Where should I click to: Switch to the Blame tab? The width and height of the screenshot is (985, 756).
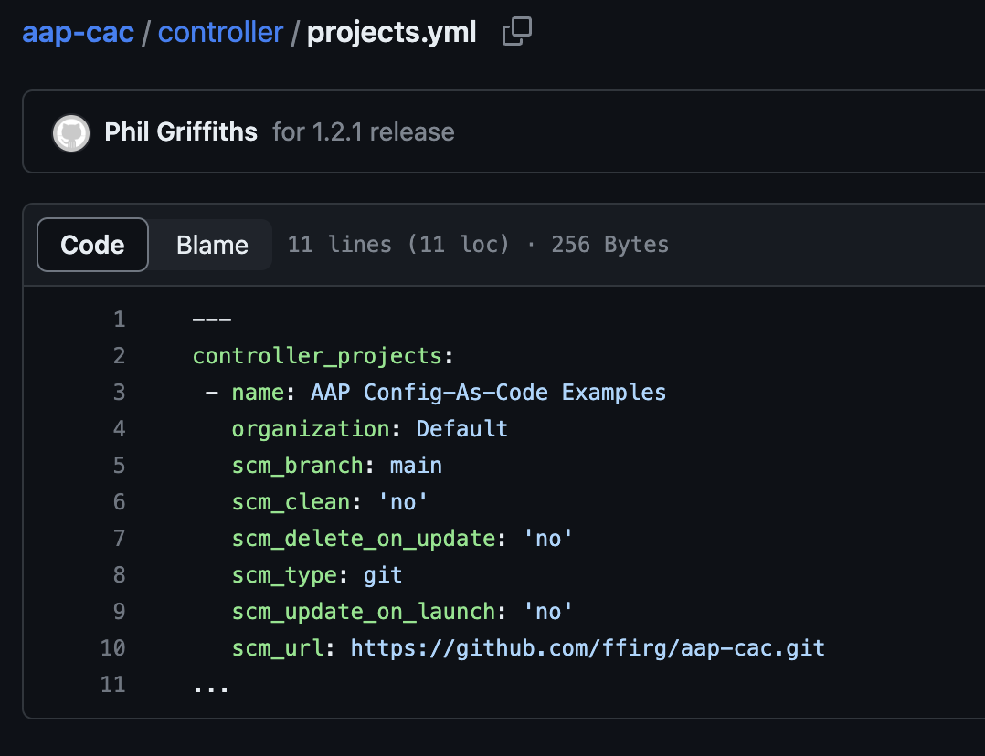click(212, 245)
